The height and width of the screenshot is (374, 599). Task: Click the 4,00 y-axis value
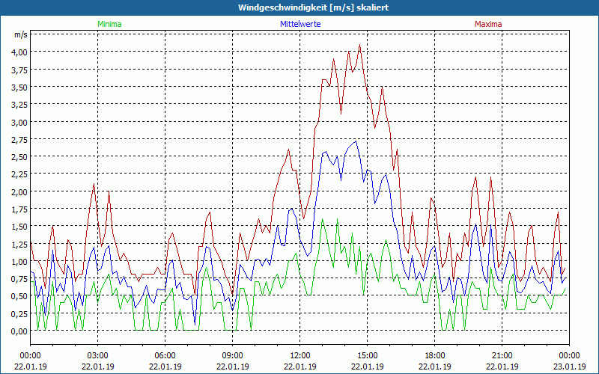click(19, 52)
